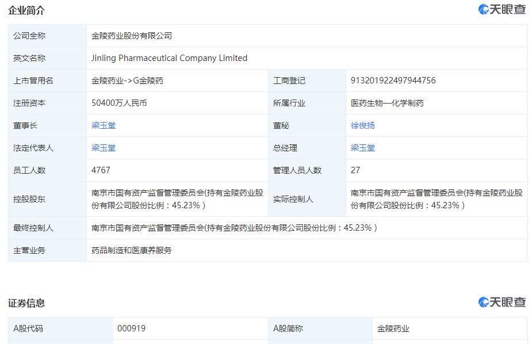Click the 董秘 label cell
Screen dimensions: 529x344
[x=307, y=125]
